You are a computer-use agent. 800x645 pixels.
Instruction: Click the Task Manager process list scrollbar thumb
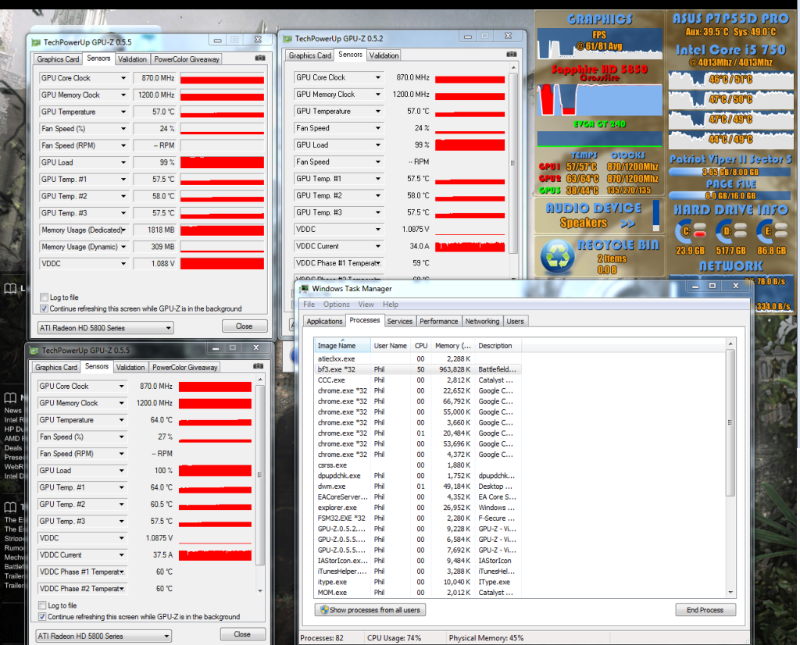730,422
